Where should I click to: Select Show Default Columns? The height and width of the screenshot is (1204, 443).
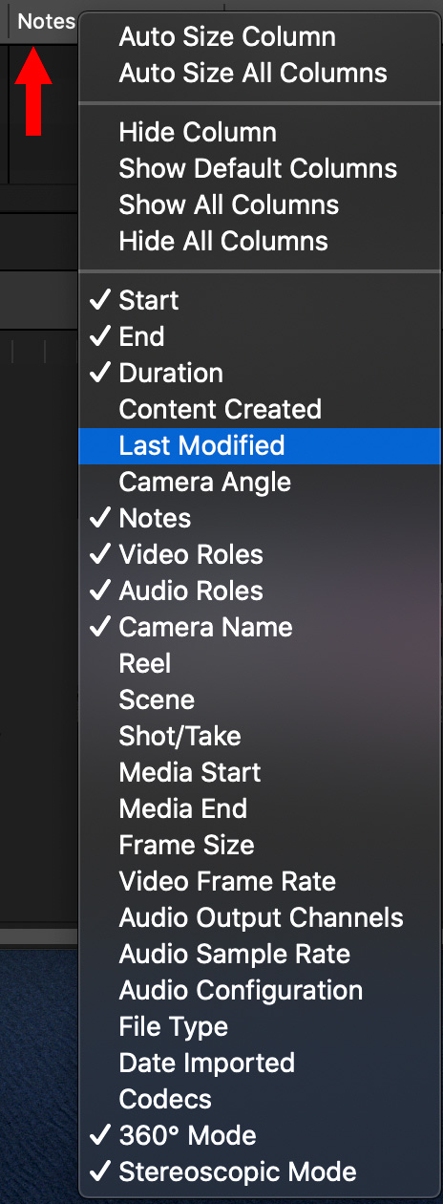[260, 169]
